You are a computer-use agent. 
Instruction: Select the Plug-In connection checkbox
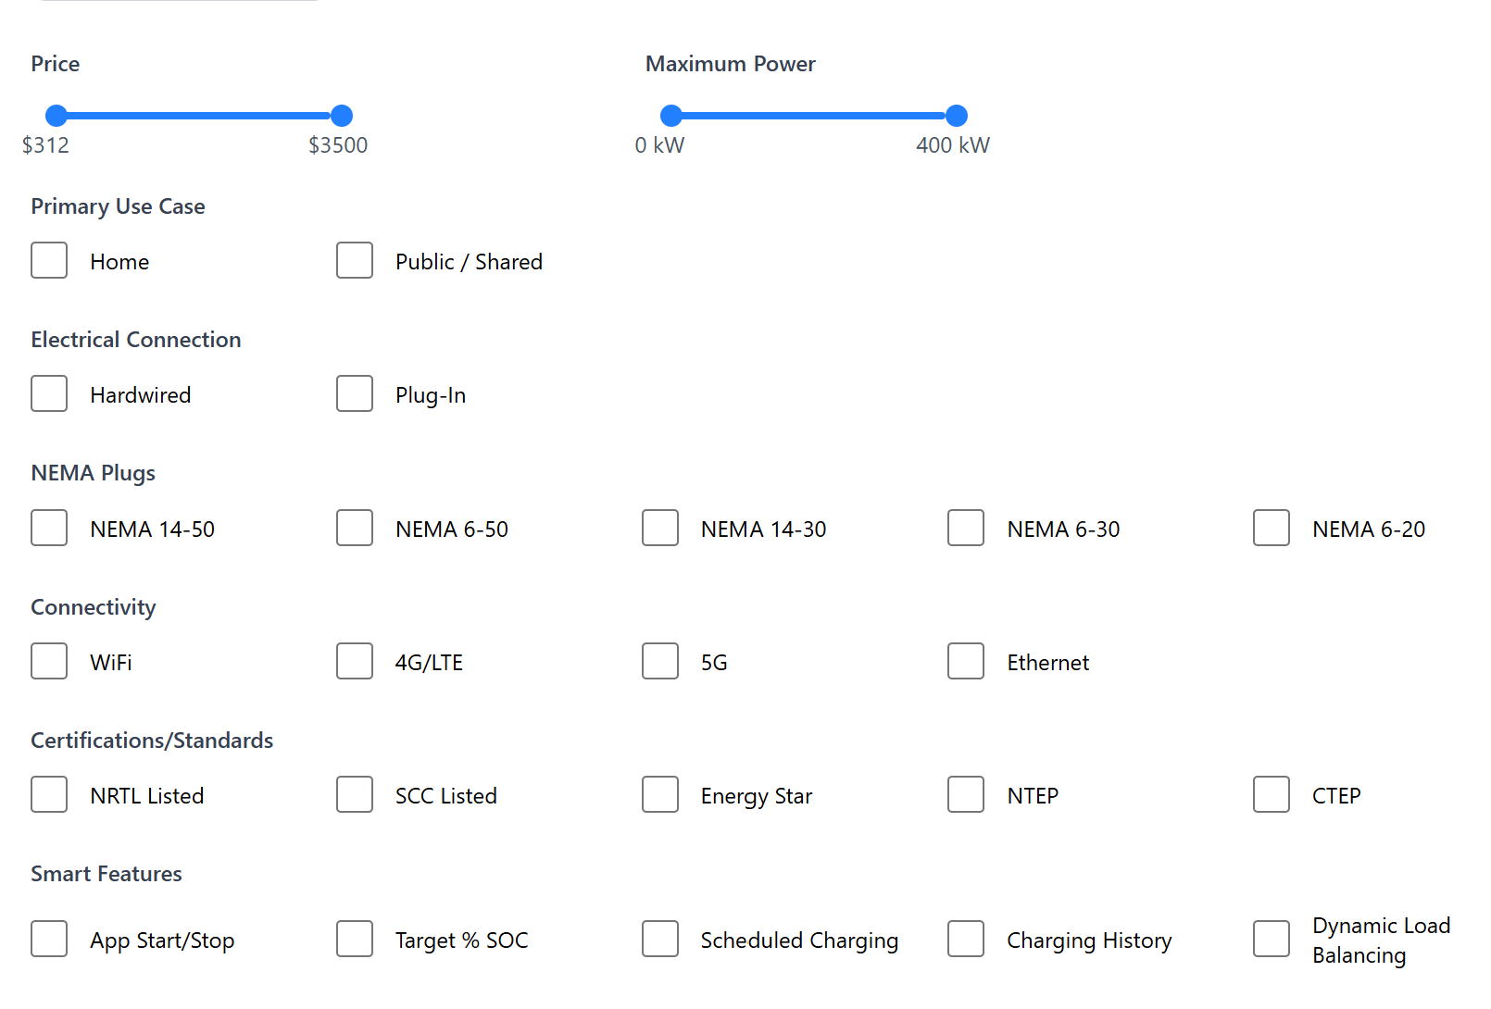click(355, 393)
